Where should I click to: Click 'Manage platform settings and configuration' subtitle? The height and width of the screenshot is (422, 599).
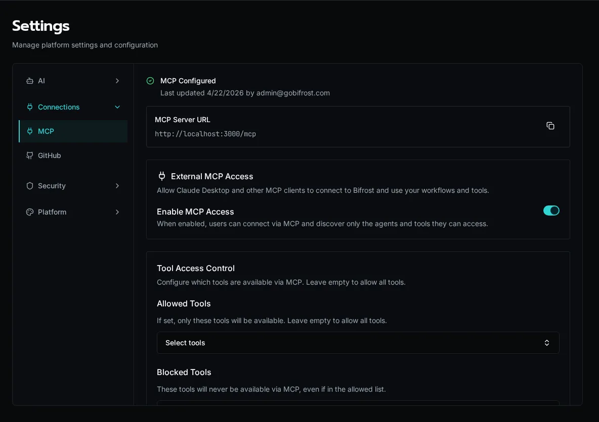tap(85, 45)
